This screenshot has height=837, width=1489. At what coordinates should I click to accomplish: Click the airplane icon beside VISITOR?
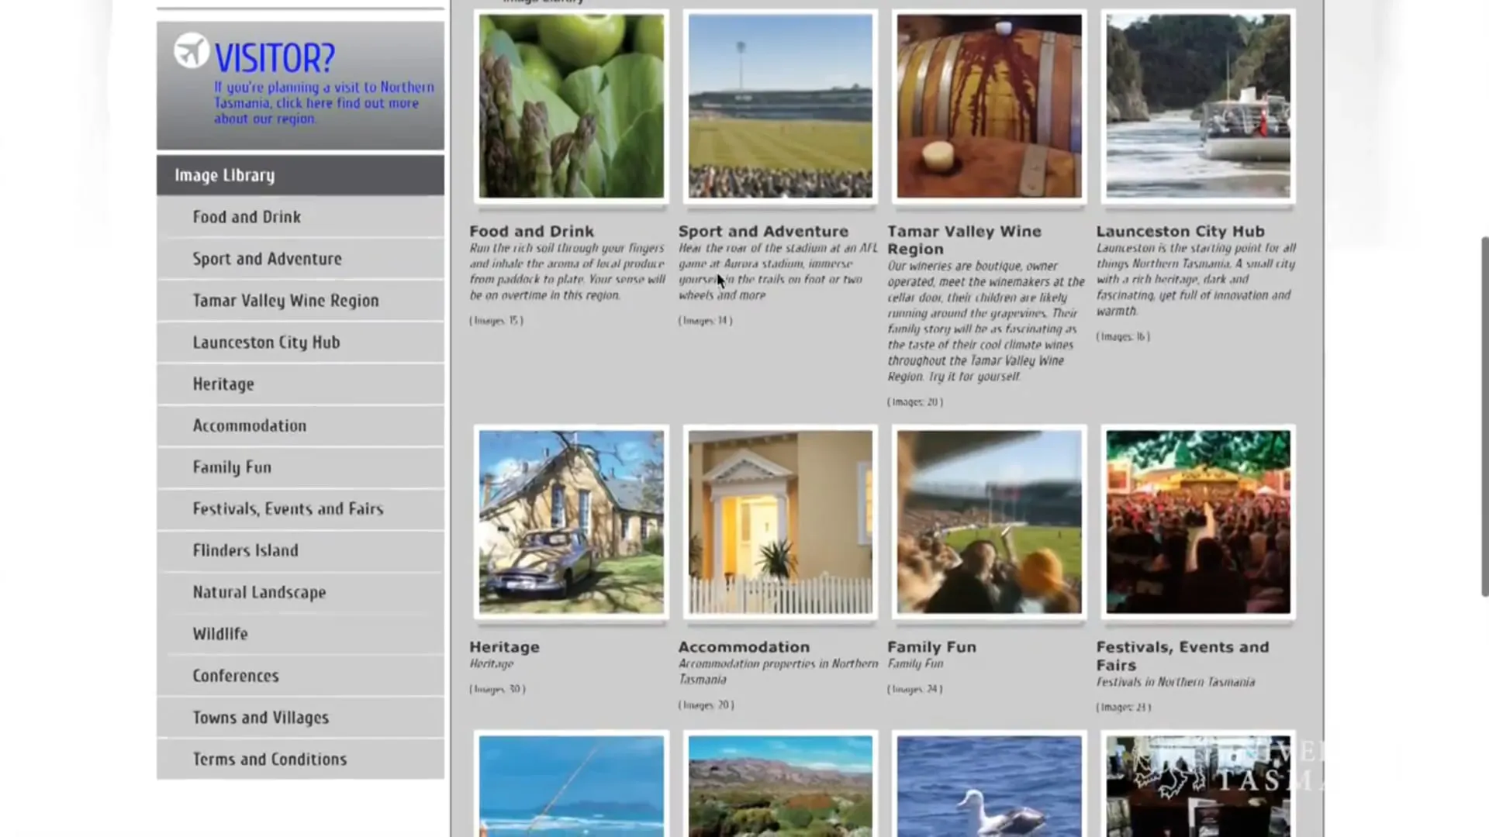(191, 51)
